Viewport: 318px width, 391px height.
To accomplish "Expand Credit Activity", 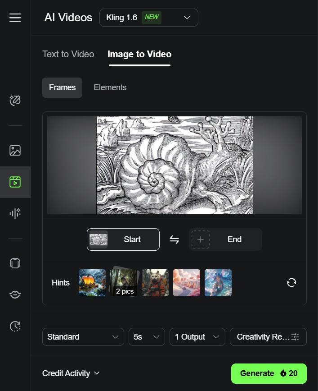I will click(71, 373).
